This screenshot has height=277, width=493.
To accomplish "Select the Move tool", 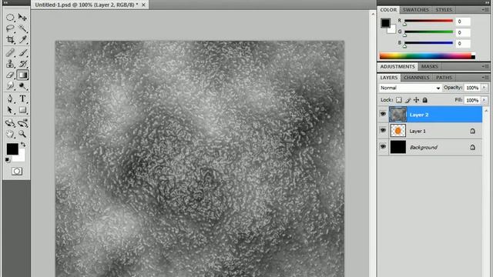I will point(22,18).
